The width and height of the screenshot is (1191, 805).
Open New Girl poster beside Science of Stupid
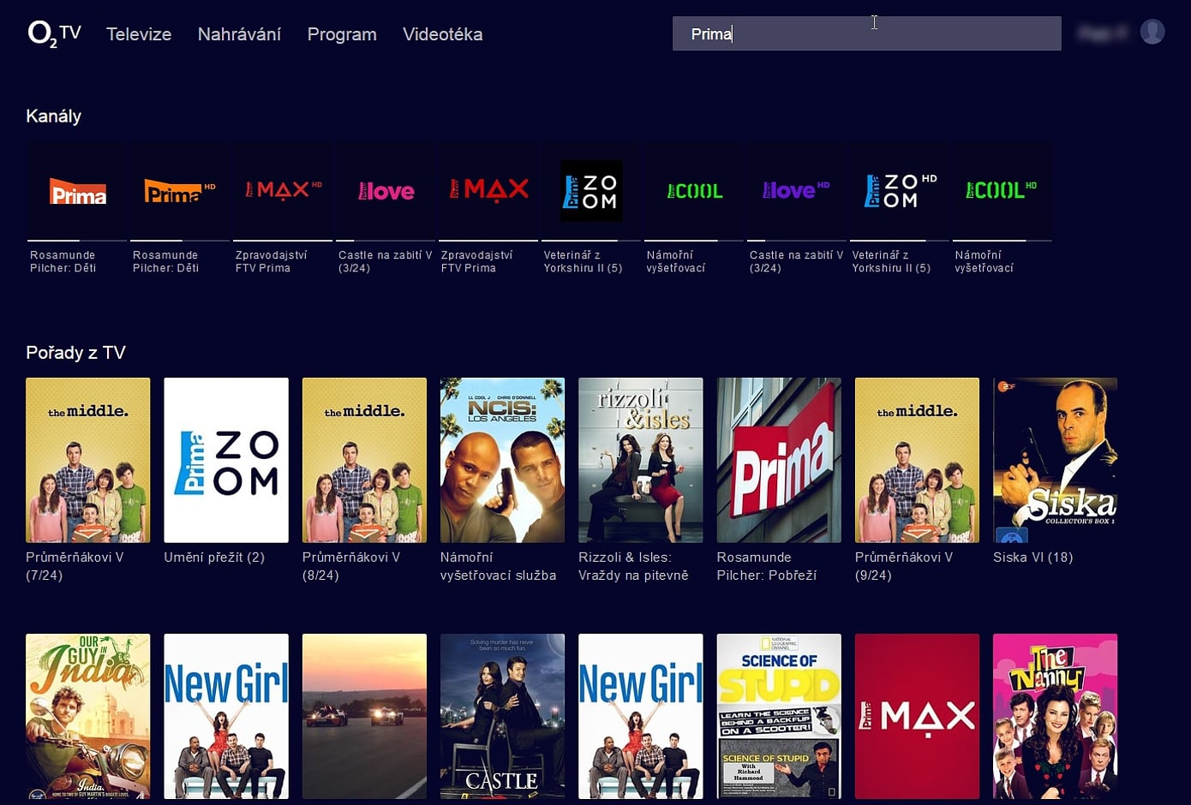(641, 716)
